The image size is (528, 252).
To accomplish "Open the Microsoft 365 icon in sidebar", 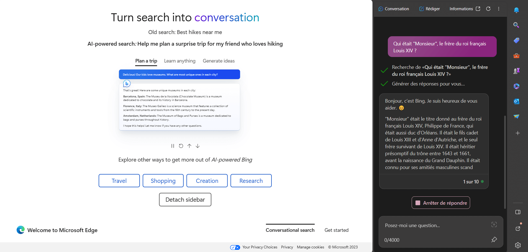I will point(516,86).
